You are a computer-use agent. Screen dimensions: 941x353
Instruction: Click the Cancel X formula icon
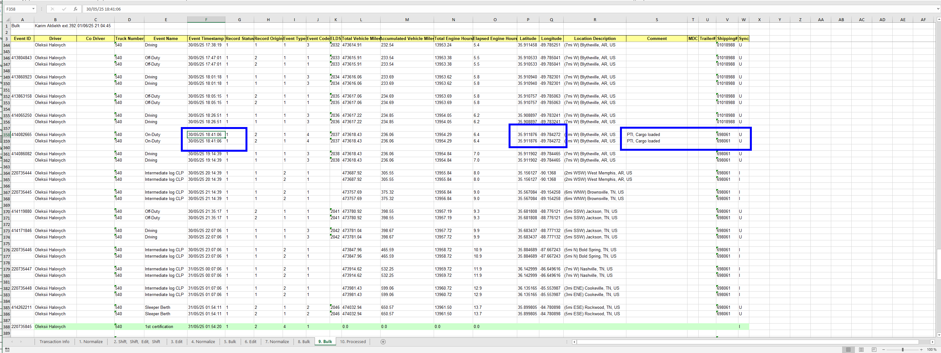[52, 9]
